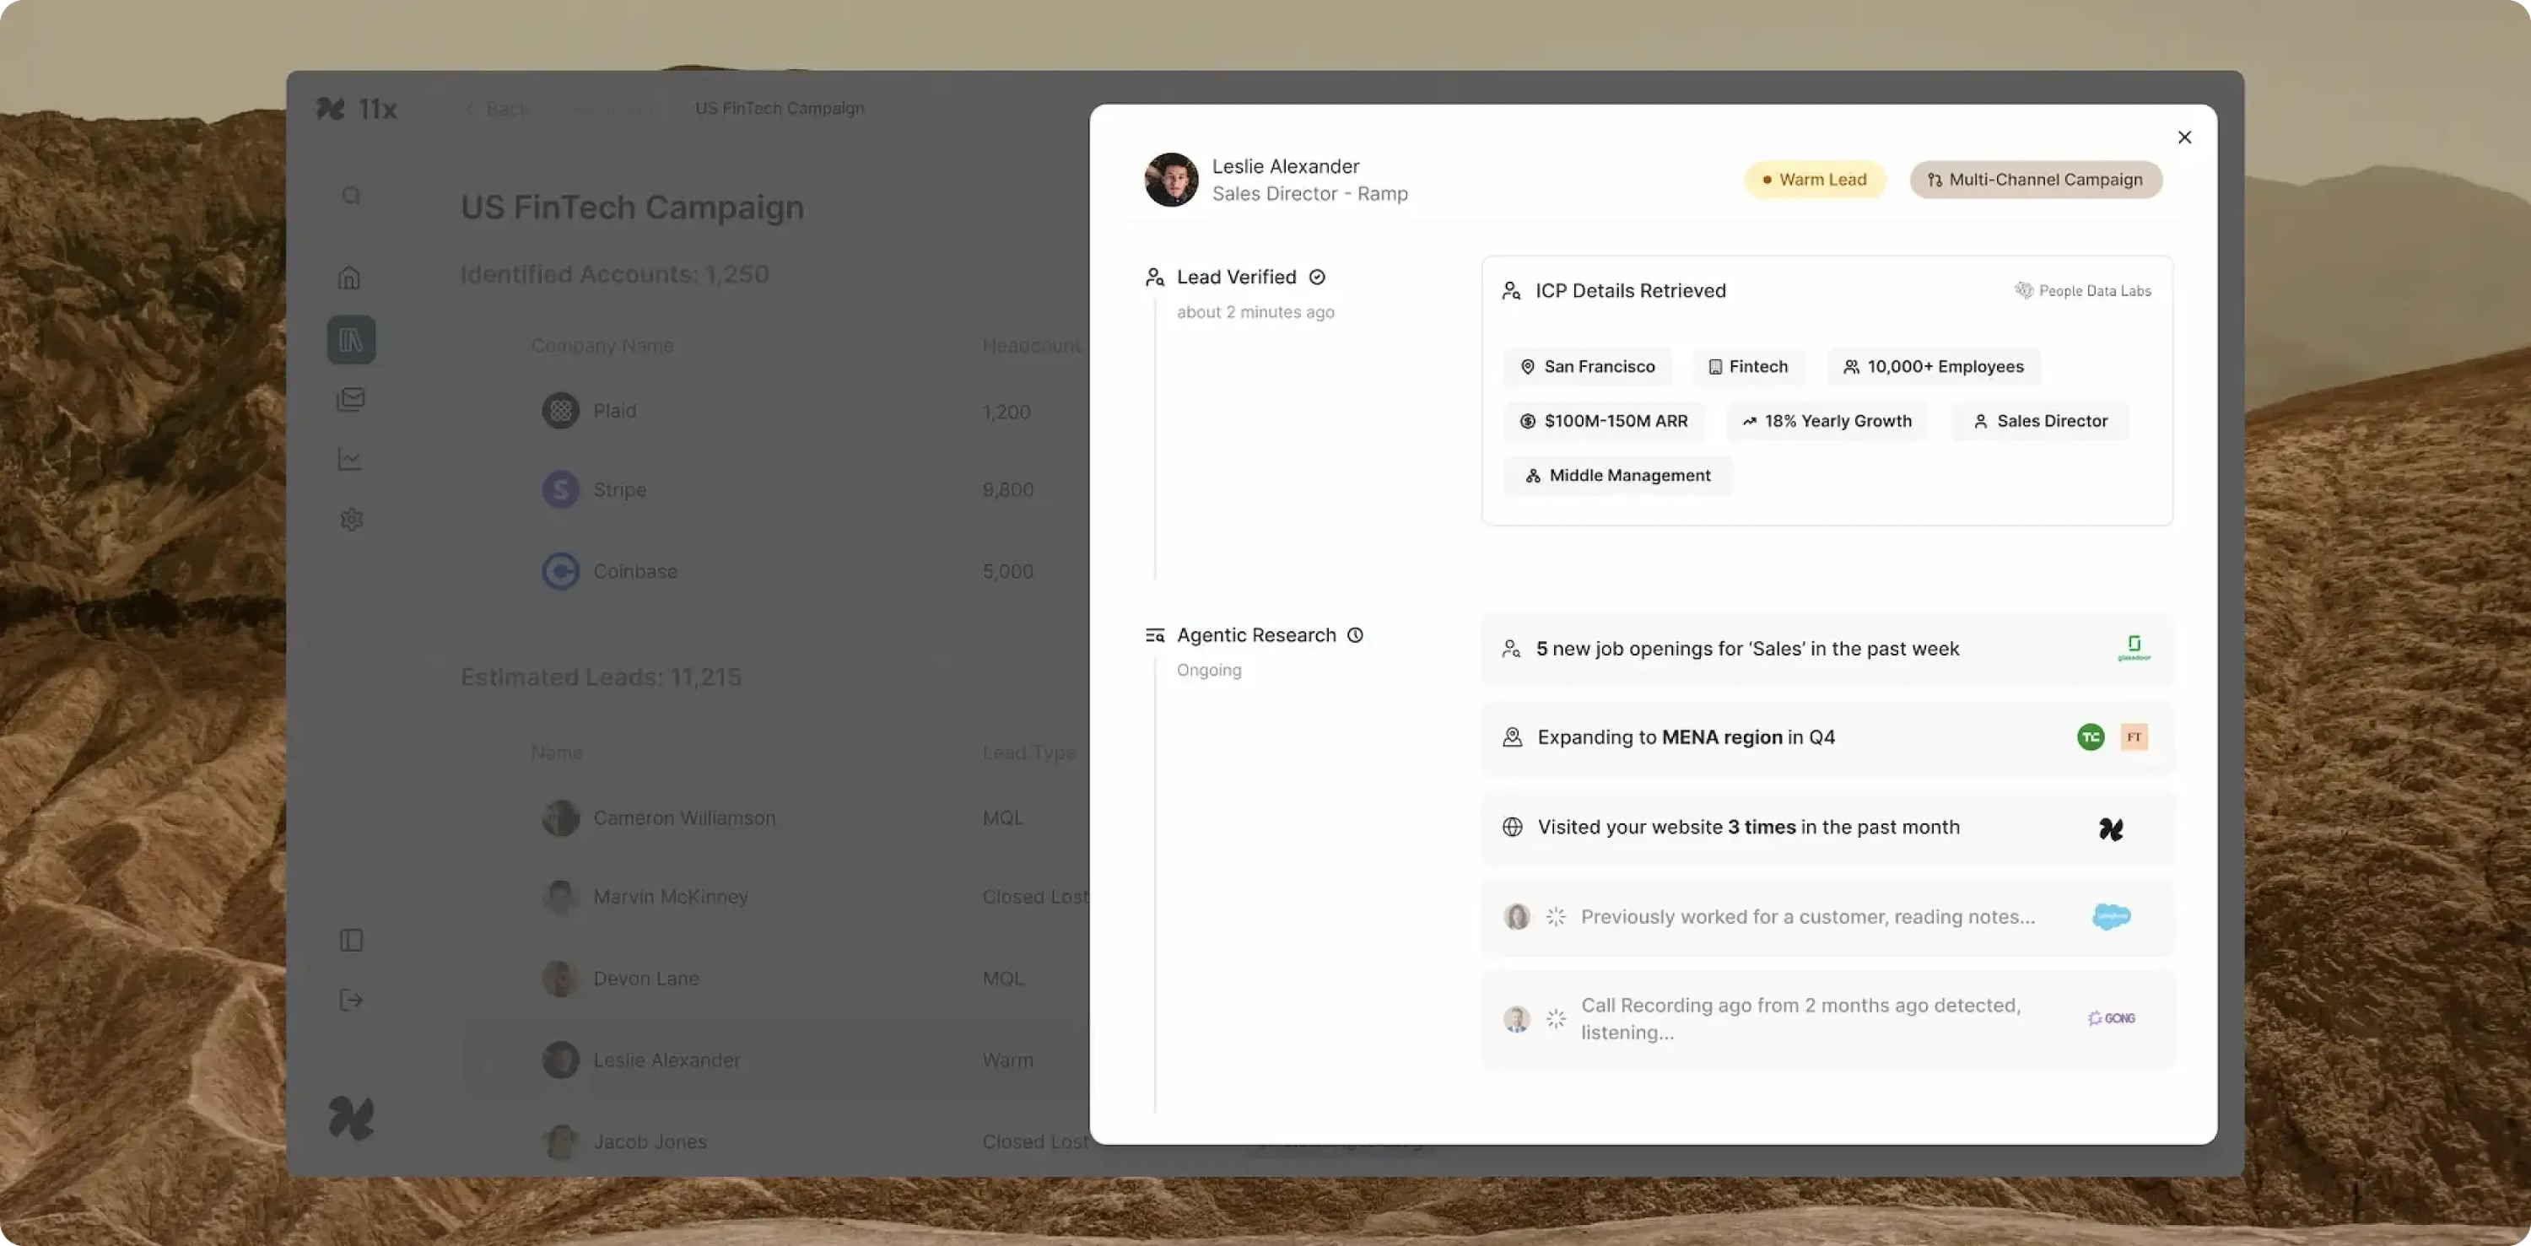Open settings gear in sidebar
The image size is (2531, 1246).
click(x=351, y=519)
